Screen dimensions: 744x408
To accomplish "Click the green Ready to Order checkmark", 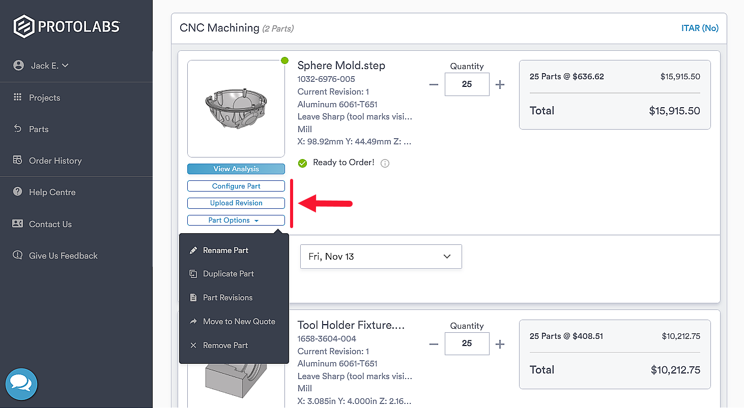I will pyautogui.click(x=302, y=163).
